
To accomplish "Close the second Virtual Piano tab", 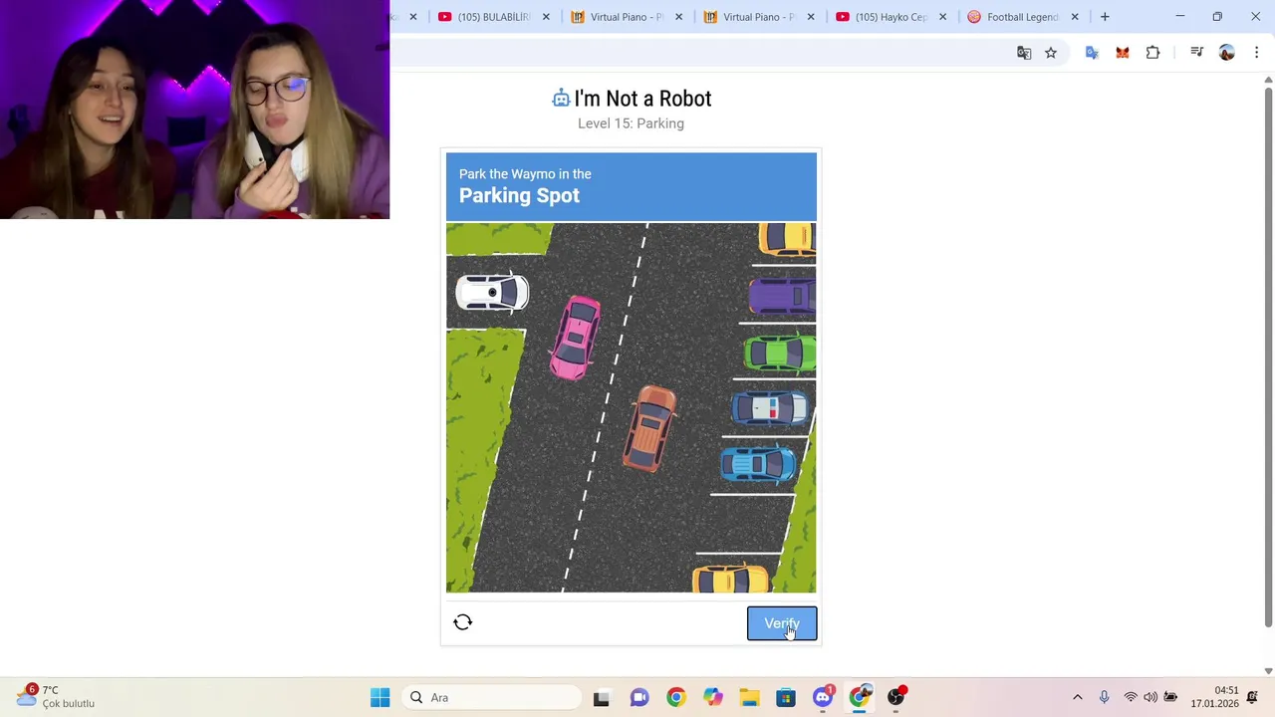I will 811,17.
